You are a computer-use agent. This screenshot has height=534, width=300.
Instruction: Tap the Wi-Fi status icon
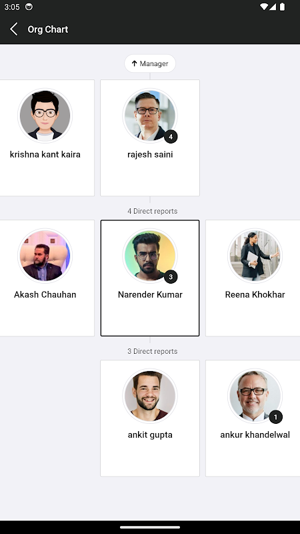(x=263, y=7)
